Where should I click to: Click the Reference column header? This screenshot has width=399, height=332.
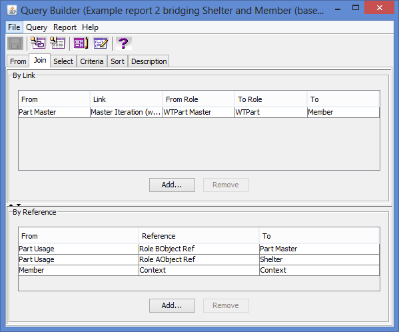click(x=199, y=236)
